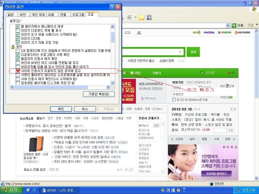The image size is (259, 194).
Task: Click 기본값 복원(R) button
Action: click(x=99, y=94)
